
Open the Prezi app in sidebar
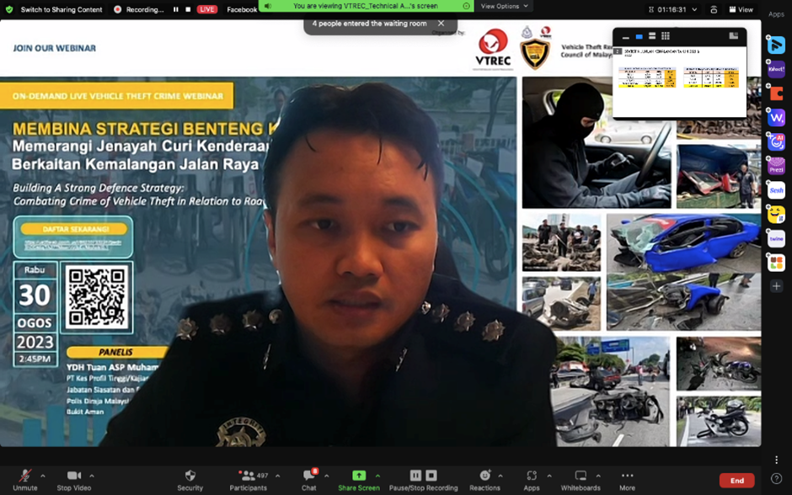coord(776,166)
